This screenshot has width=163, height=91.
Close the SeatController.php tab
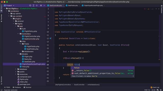(63, 6)
